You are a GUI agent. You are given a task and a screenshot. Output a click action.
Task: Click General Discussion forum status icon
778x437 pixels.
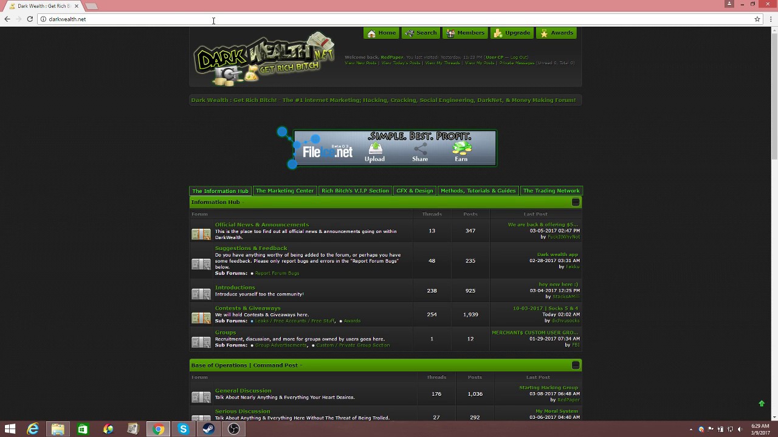coord(201,397)
